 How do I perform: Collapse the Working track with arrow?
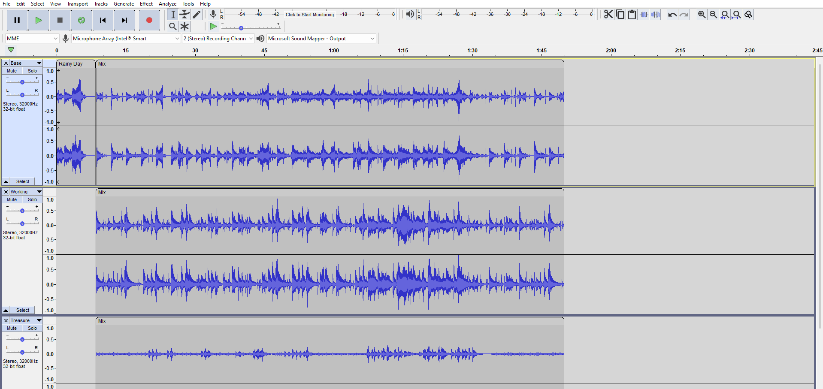click(x=6, y=310)
